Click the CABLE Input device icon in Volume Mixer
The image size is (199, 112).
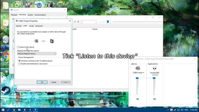(x=138, y=68)
